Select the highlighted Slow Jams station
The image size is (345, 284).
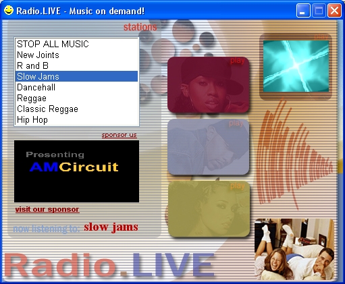(76, 76)
